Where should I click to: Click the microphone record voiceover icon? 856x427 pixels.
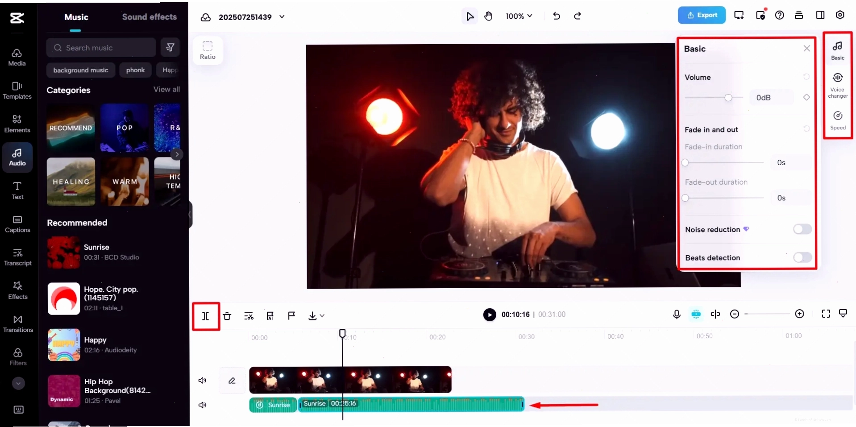point(677,314)
